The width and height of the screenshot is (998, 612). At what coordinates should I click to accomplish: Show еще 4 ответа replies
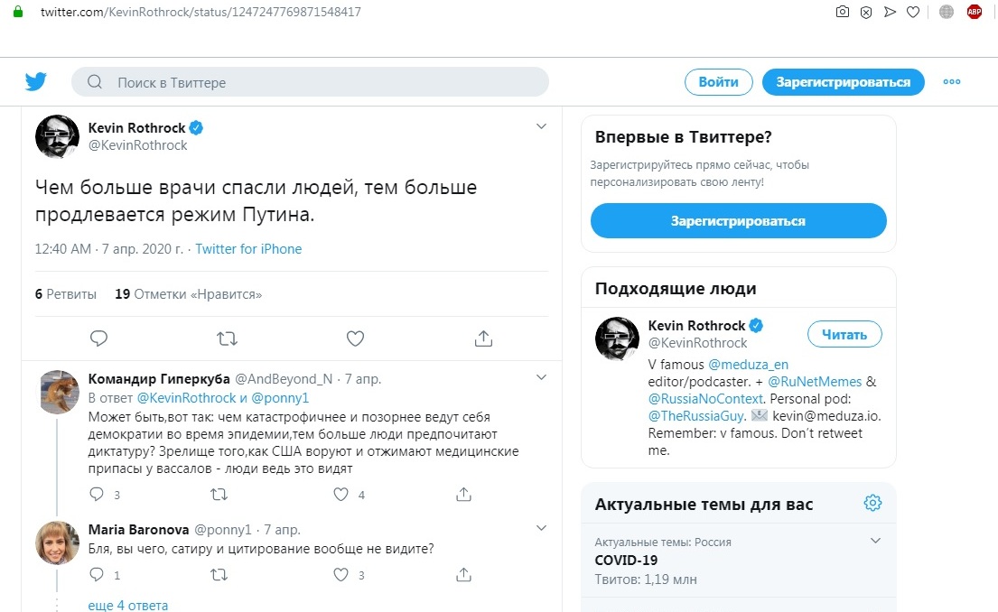click(x=128, y=605)
